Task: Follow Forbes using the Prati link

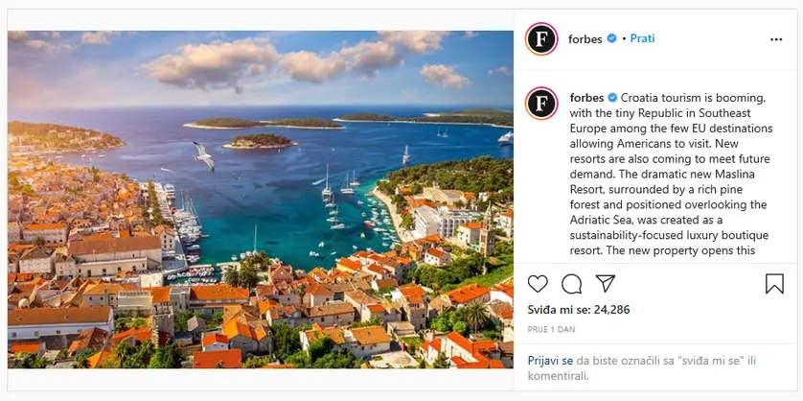Action: [642, 39]
